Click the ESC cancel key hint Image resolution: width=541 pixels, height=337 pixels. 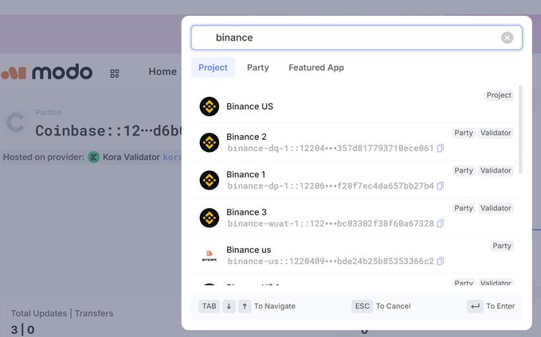point(363,306)
